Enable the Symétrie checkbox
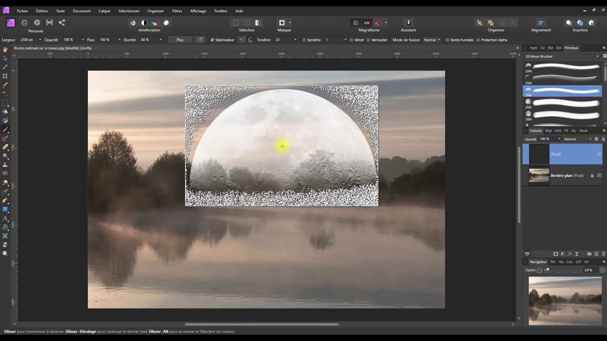This screenshot has width=607, height=341. [x=304, y=40]
